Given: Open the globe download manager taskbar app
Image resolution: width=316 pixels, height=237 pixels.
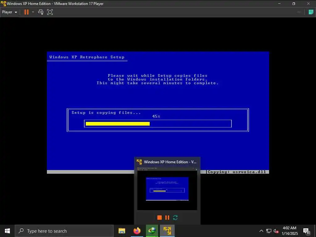Looking at the screenshot, I should (x=152, y=231).
